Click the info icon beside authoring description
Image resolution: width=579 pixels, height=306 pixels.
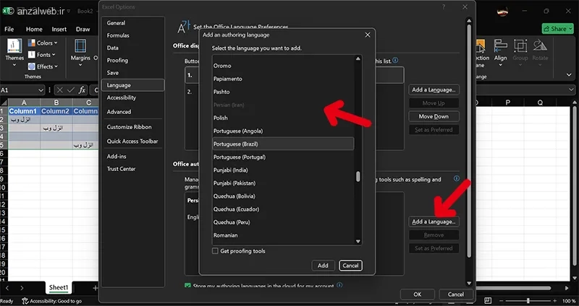(457, 178)
